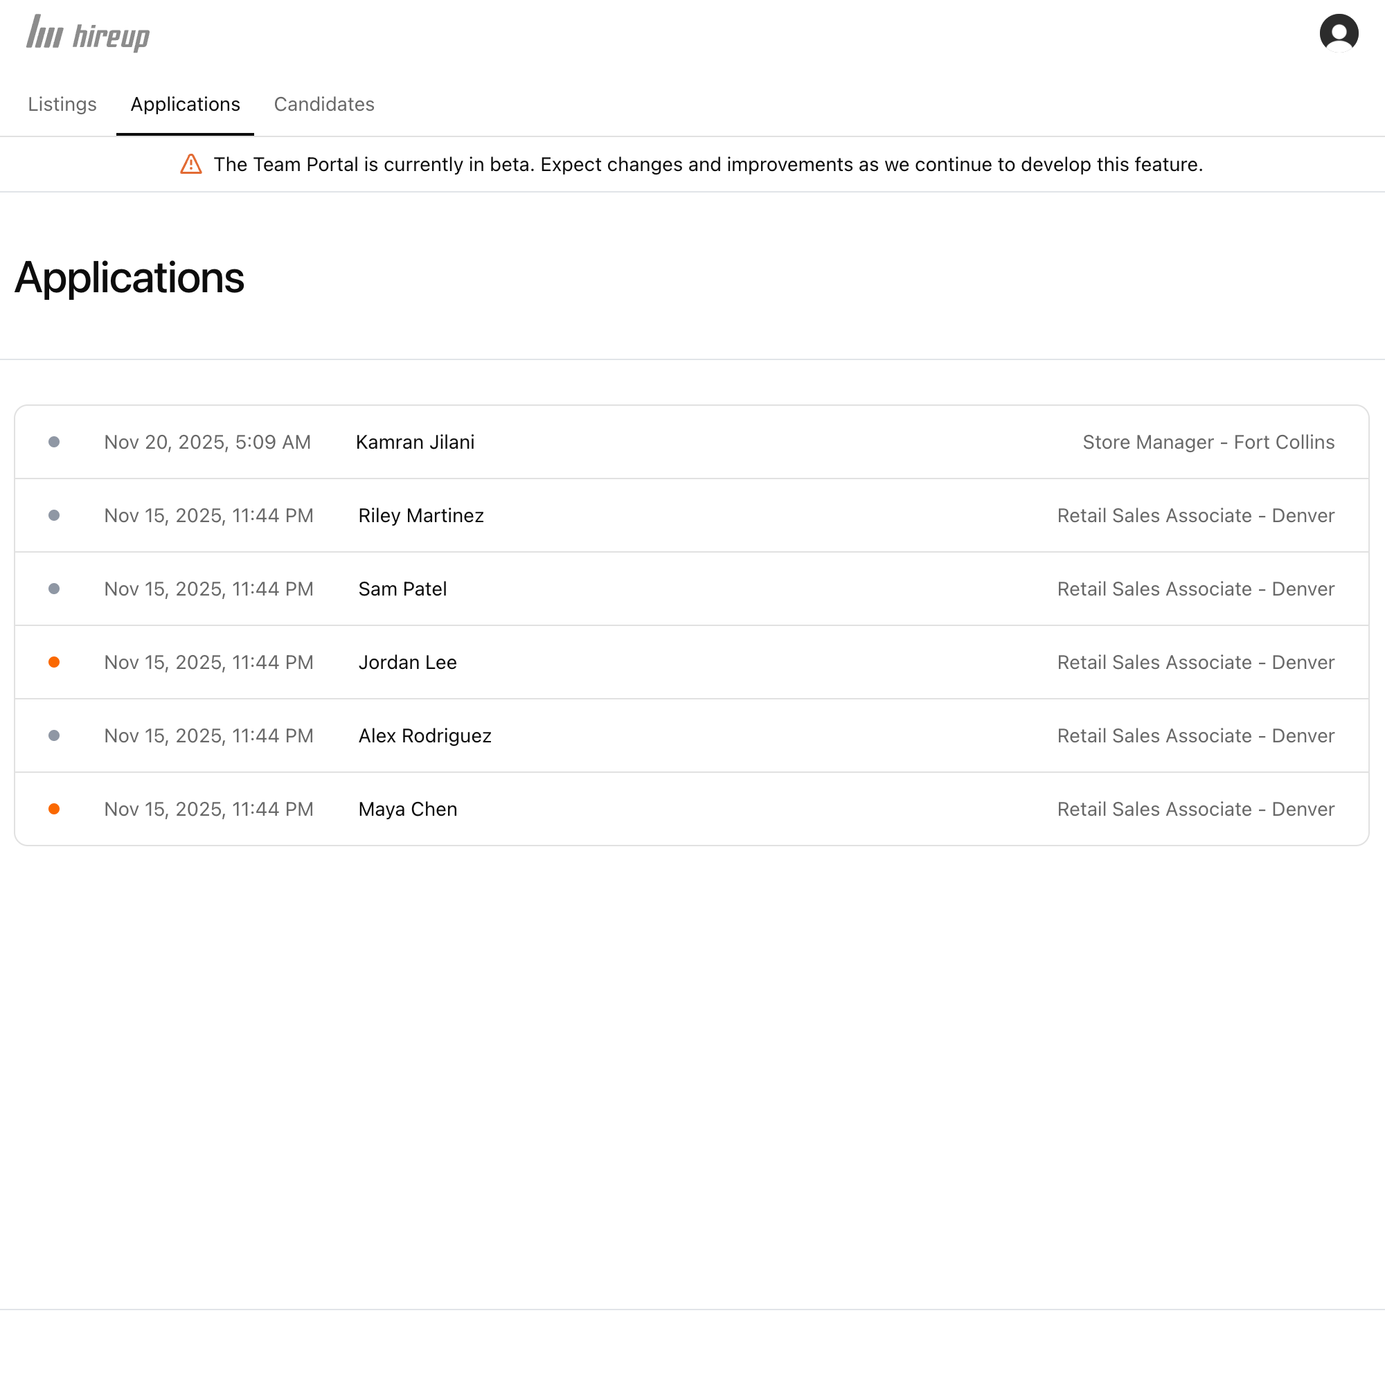The width and height of the screenshot is (1385, 1385).
Task: Open the user profile avatar menu
Action: [x=1339, y=33]
